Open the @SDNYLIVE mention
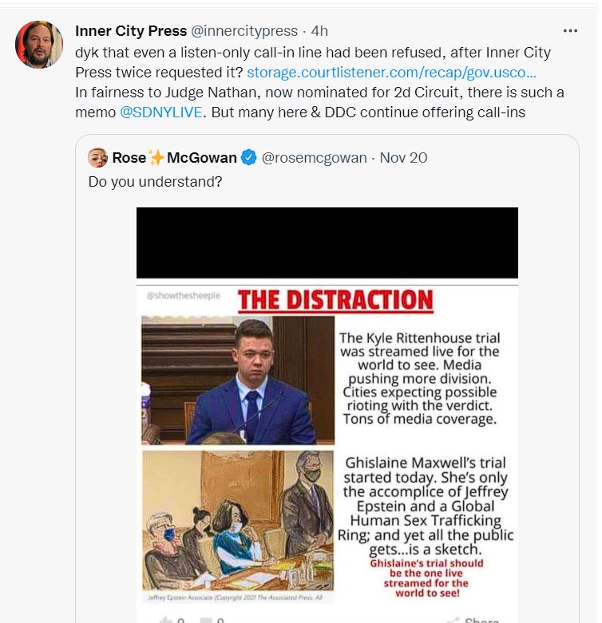602x623 pixels. pyautogui.click(x=160, y=112)
